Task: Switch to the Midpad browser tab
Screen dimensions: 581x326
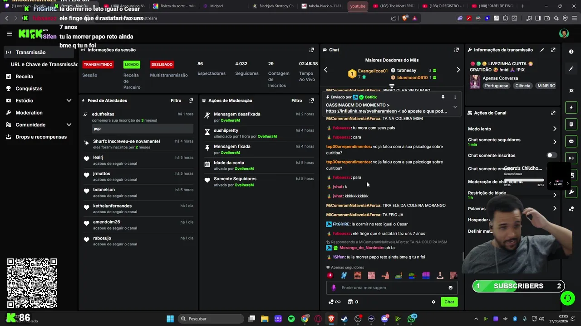Action: point(216,6)
